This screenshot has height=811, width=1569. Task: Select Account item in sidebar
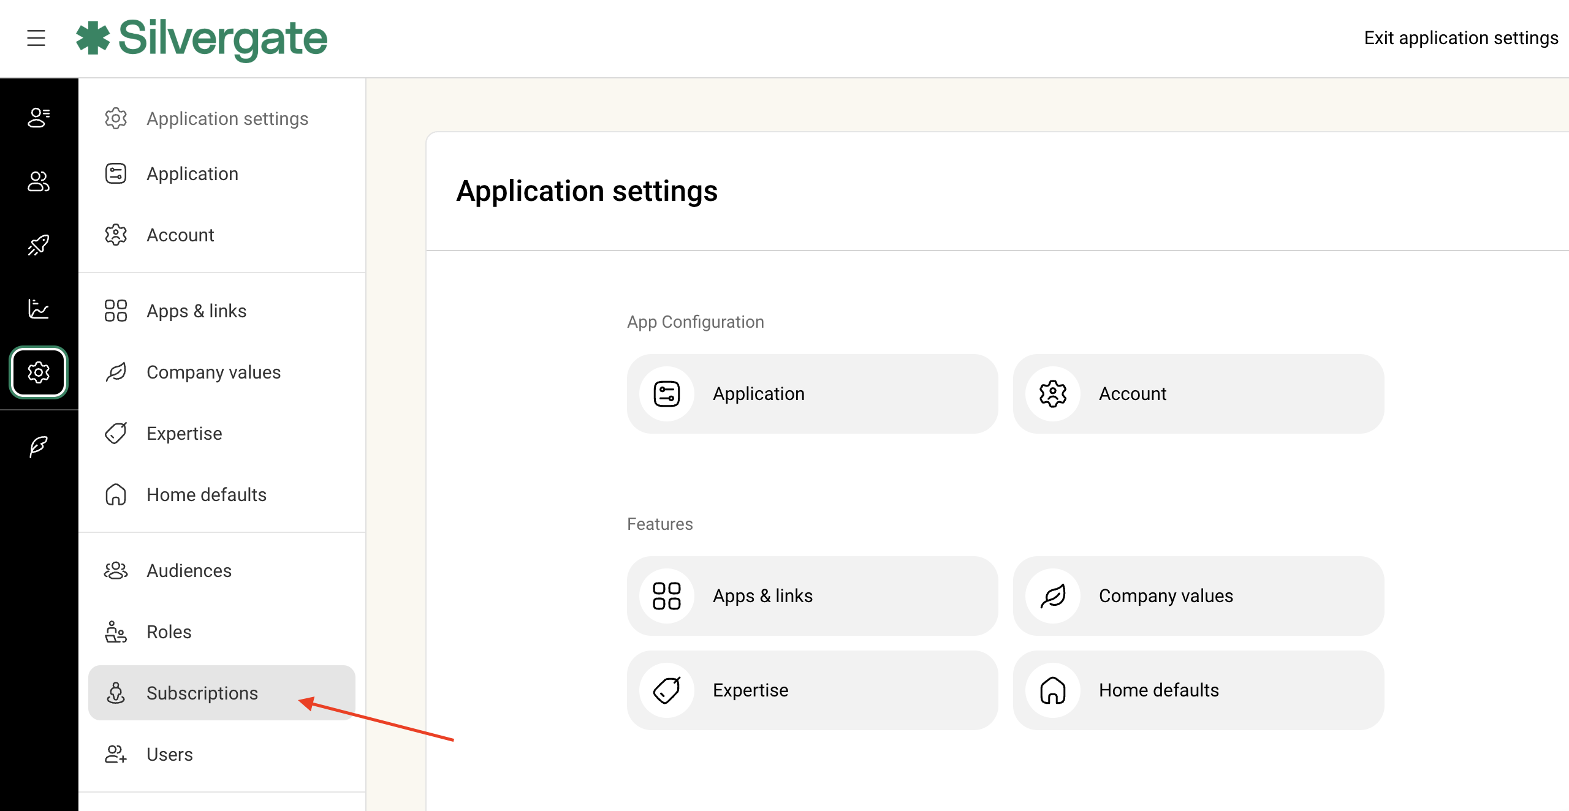click(x=180, y=235)
